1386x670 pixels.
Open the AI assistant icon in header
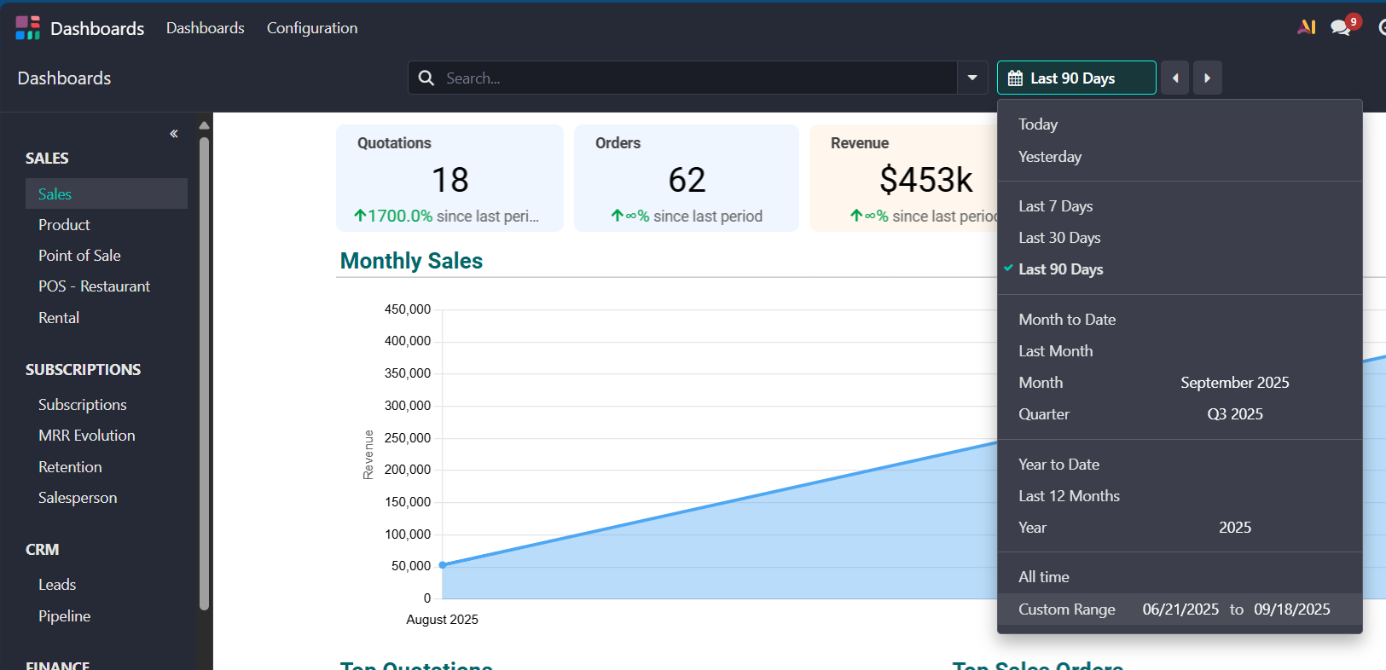coord(1306,27)
